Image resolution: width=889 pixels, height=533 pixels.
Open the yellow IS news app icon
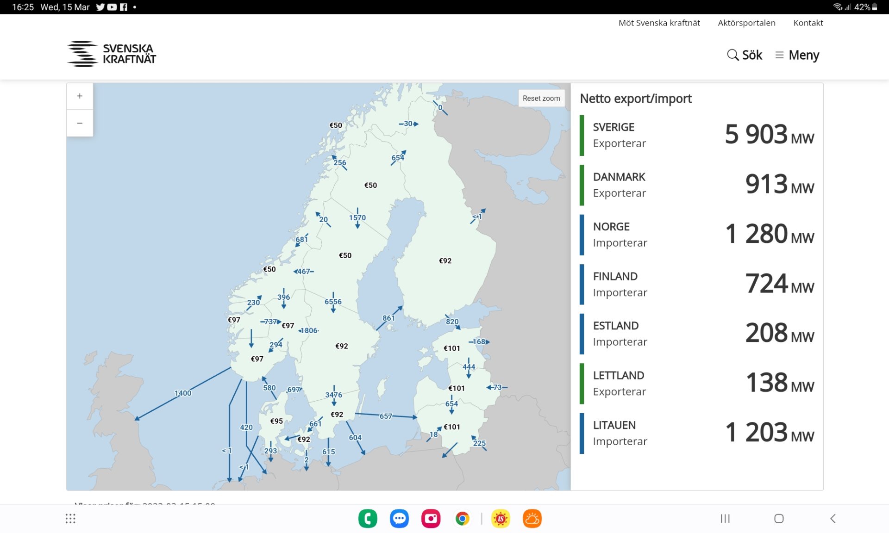[x=501, y=519]
